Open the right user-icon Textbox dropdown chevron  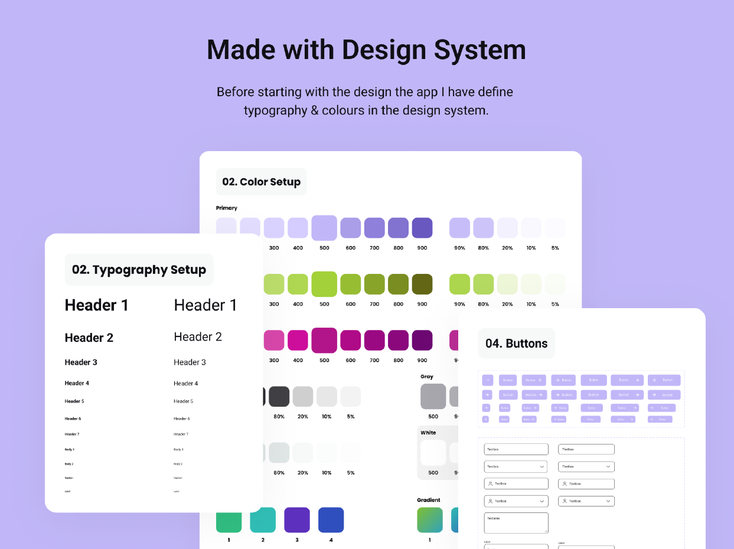click(x=608, y=501)
